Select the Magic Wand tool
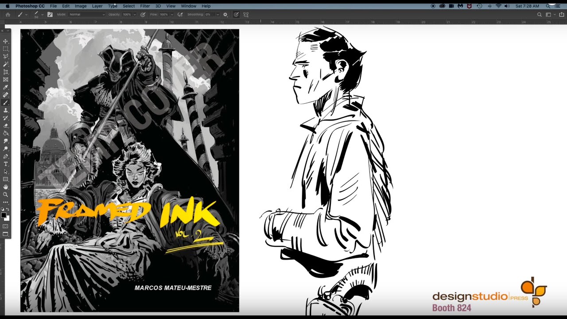 [6, 64]
